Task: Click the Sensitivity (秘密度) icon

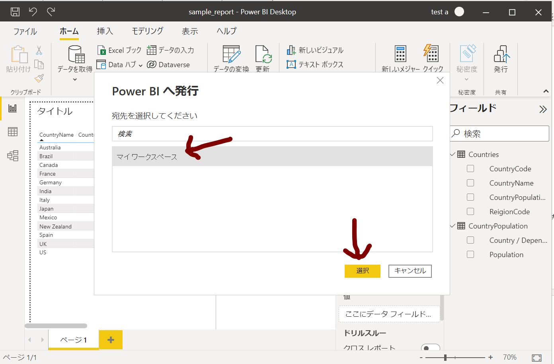Action: 468,53
